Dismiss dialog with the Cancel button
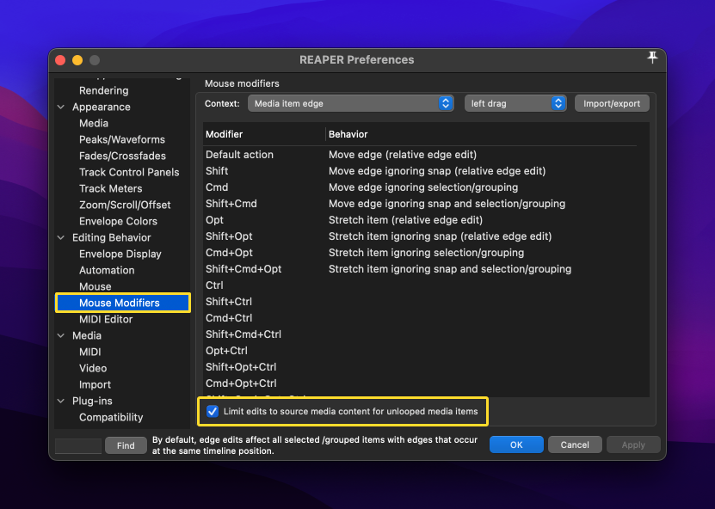 point(575,445)
